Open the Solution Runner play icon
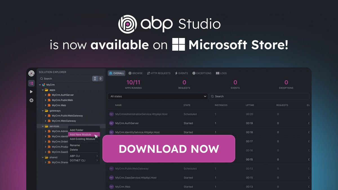338x190 pixels. [x=31, y=92]
